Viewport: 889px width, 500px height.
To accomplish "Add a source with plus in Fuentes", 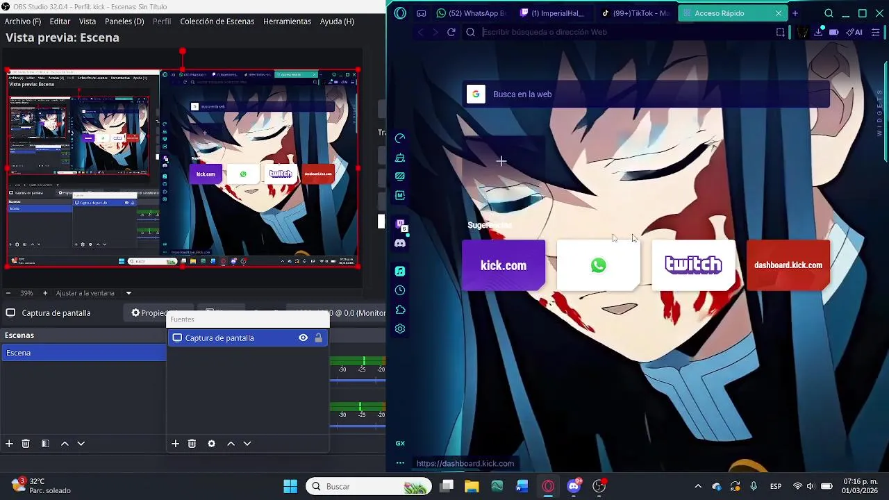I will pos(176,444).
